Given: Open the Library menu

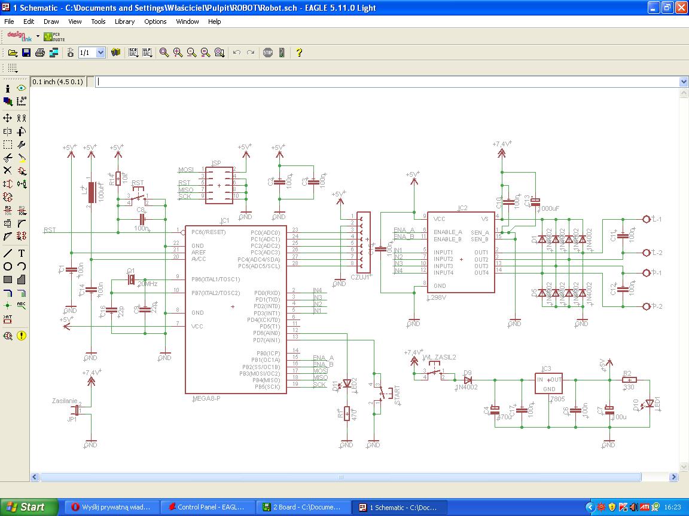Looking at the screenshot, I should tap(124, 21).
